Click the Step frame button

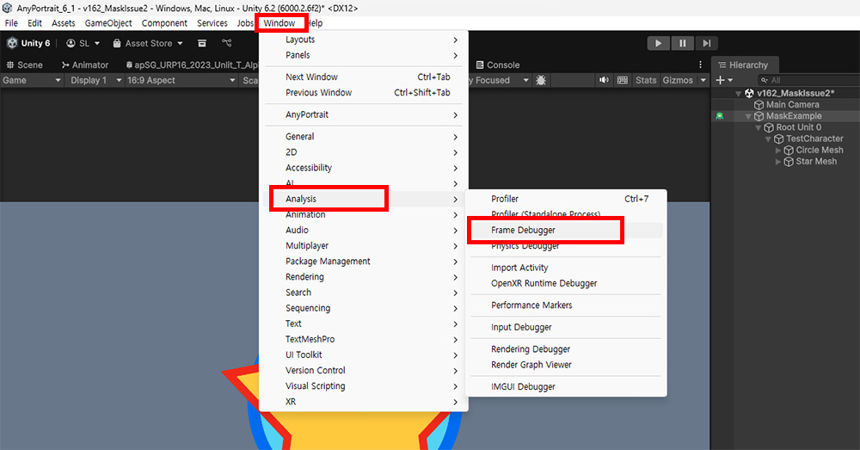pos(706,43)
